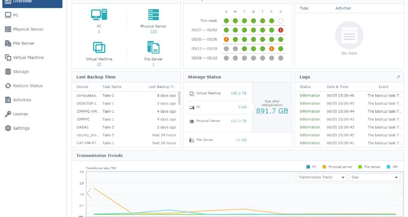Click orange warning dot for 05/20 ~ 05/26
Screen dimensions: 408x217
[x=226, y=39]
